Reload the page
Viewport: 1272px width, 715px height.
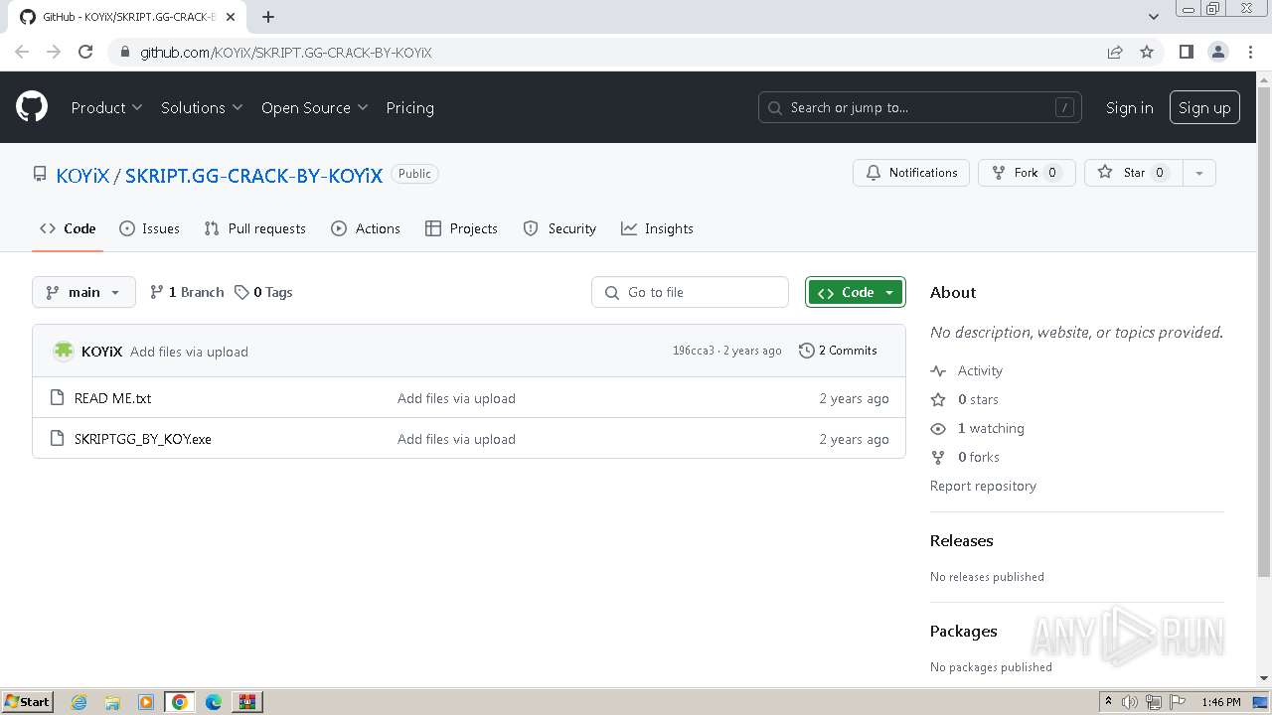click(85, 52)
